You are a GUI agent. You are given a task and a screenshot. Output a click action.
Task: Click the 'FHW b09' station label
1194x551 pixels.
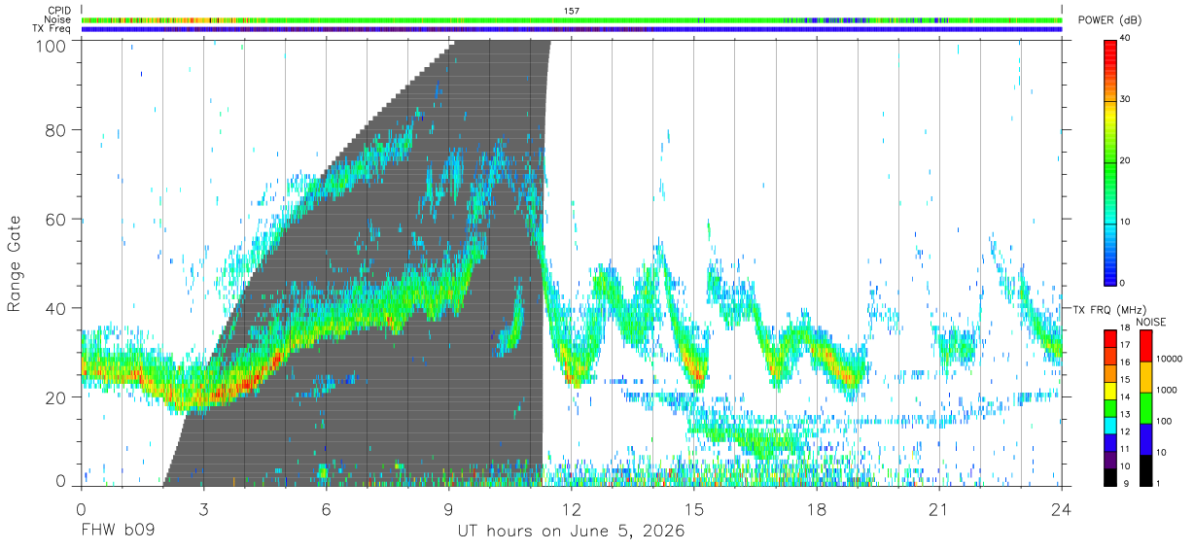pyautogui.click(x=118, y=532)
